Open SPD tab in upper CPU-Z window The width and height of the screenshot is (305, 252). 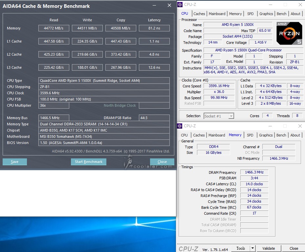coord(251,14)
